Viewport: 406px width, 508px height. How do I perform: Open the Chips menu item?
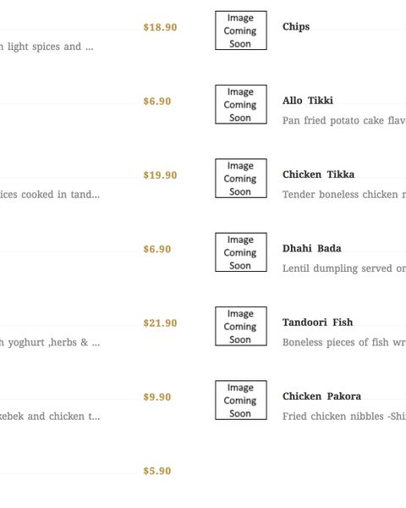pyautogui.click(x=296, y=26)
